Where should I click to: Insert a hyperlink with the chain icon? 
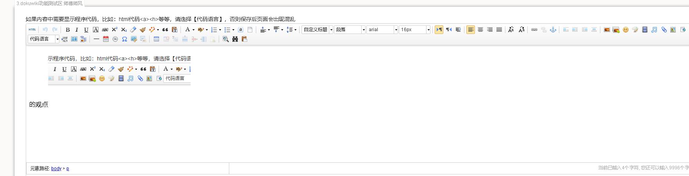pyautogui.click(x=534, y=30)
